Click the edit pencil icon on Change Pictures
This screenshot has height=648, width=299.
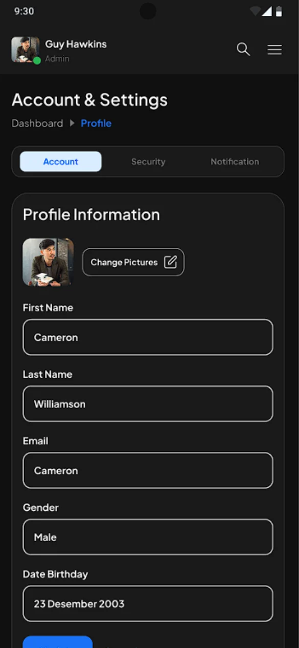tap(172, 262)
